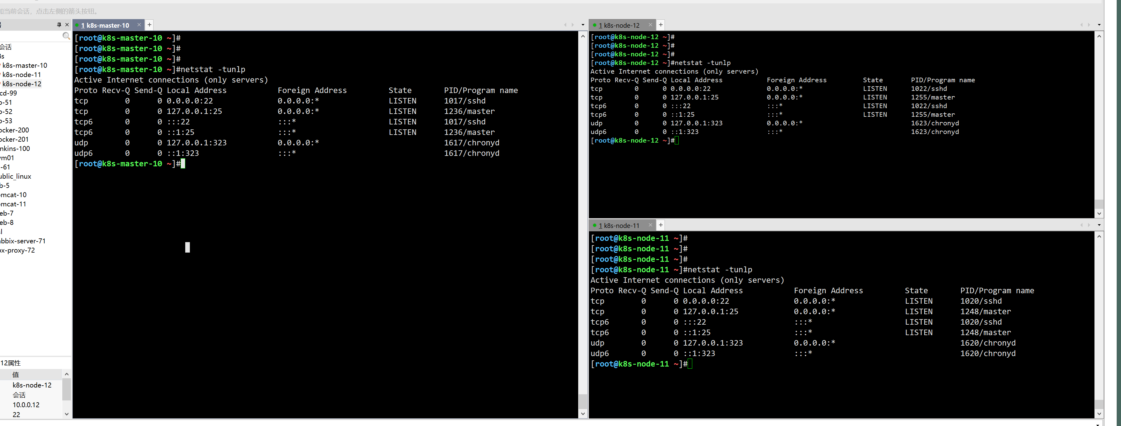Select the cd-99 session entry
The image size is (1121, 426).
click(9, 93)
